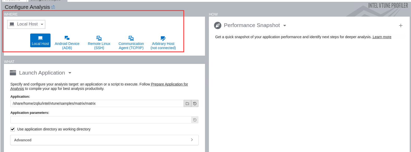Image resolution: width=411 pixels, height=152 pixels.
Task: Click the Launch Application window icon
Action: pyautogui.click(x=13, y=73)
